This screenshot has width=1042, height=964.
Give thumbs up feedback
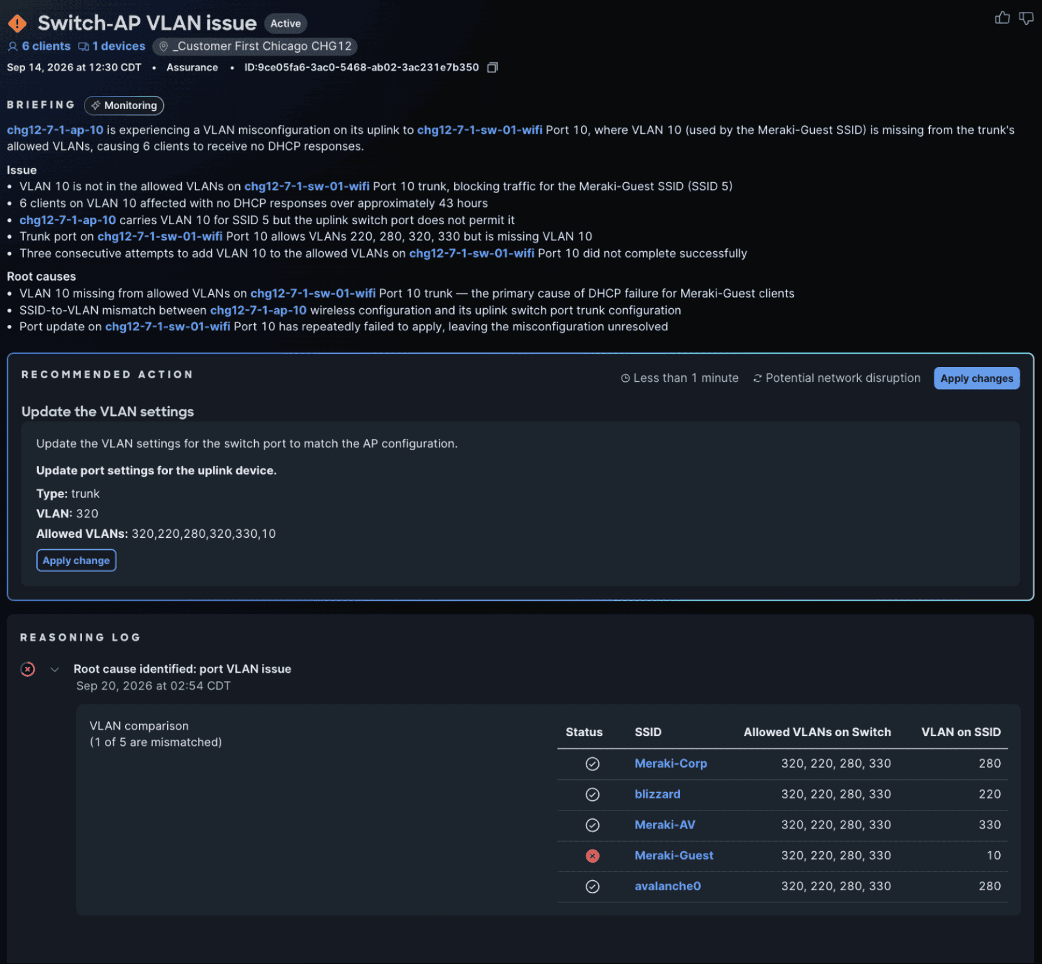(x=1002, y=18)
